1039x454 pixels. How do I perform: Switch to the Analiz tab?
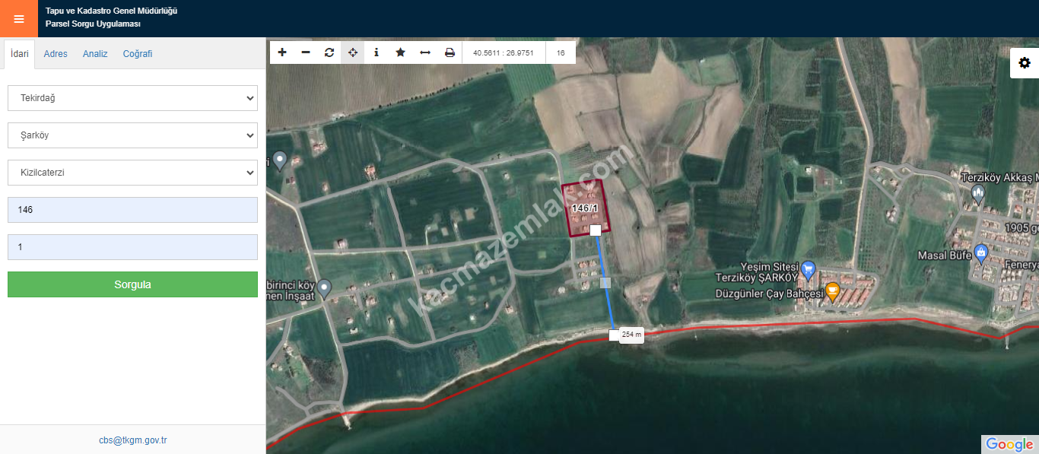click(95, 54)
